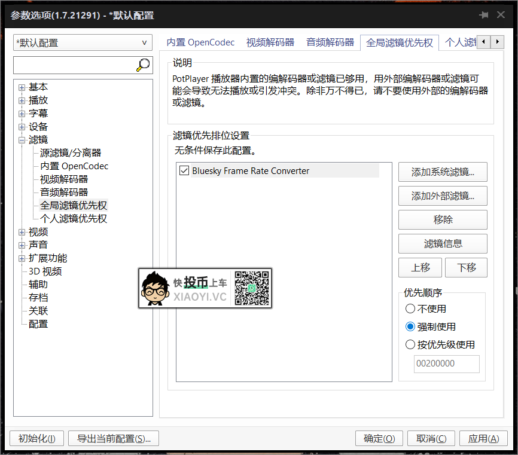Click the magnifier search icon

coord(143,65)
